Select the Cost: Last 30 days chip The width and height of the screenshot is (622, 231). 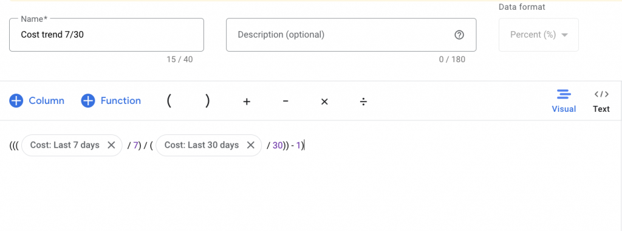pos(202,145)
